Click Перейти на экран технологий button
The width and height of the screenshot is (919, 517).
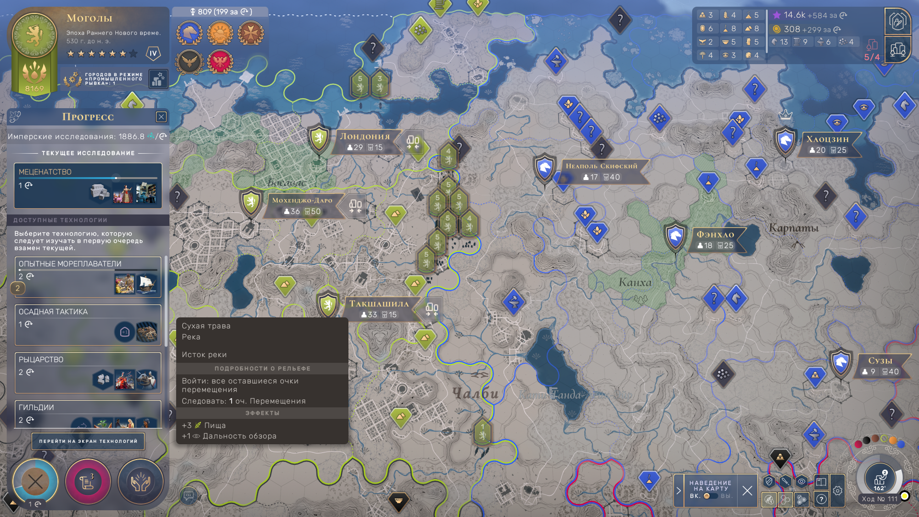click(x=88, y=441)
